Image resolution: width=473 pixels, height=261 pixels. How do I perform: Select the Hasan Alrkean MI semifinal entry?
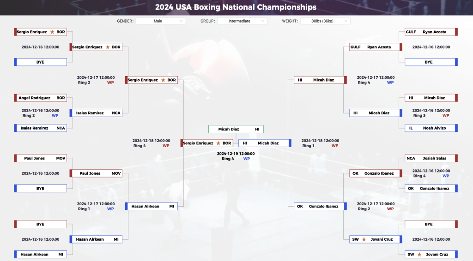click(x=152, y=206)
